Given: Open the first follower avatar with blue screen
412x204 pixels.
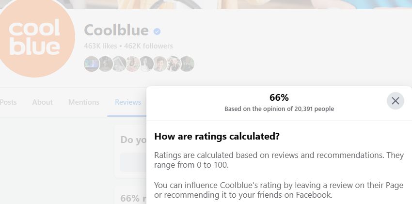Looking at the screenshot, I should pyautogui.click(x=92, y=64).
